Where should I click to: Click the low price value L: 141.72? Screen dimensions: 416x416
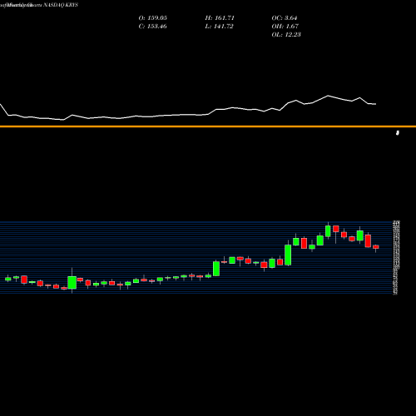[219, 27]
